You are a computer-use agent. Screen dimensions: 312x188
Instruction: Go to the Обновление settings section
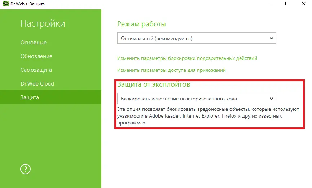click(x=36, y=56)
